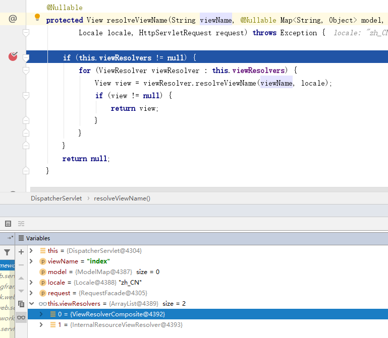Expand the viewName variable node

pos(32,261)
